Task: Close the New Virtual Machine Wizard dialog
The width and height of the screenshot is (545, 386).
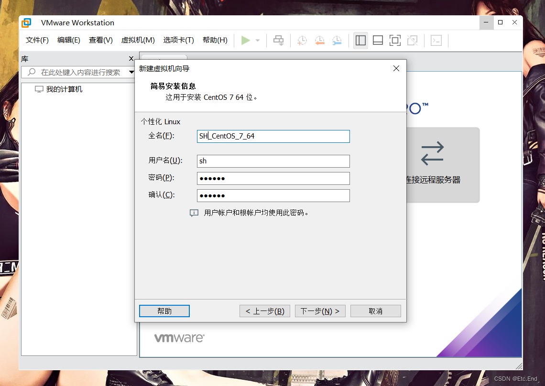Action: tap(396, 68)
